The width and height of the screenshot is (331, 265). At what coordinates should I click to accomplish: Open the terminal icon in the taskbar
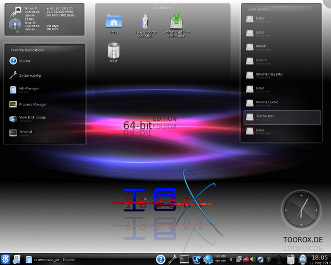pyautogui.click(x=184, y=259)
